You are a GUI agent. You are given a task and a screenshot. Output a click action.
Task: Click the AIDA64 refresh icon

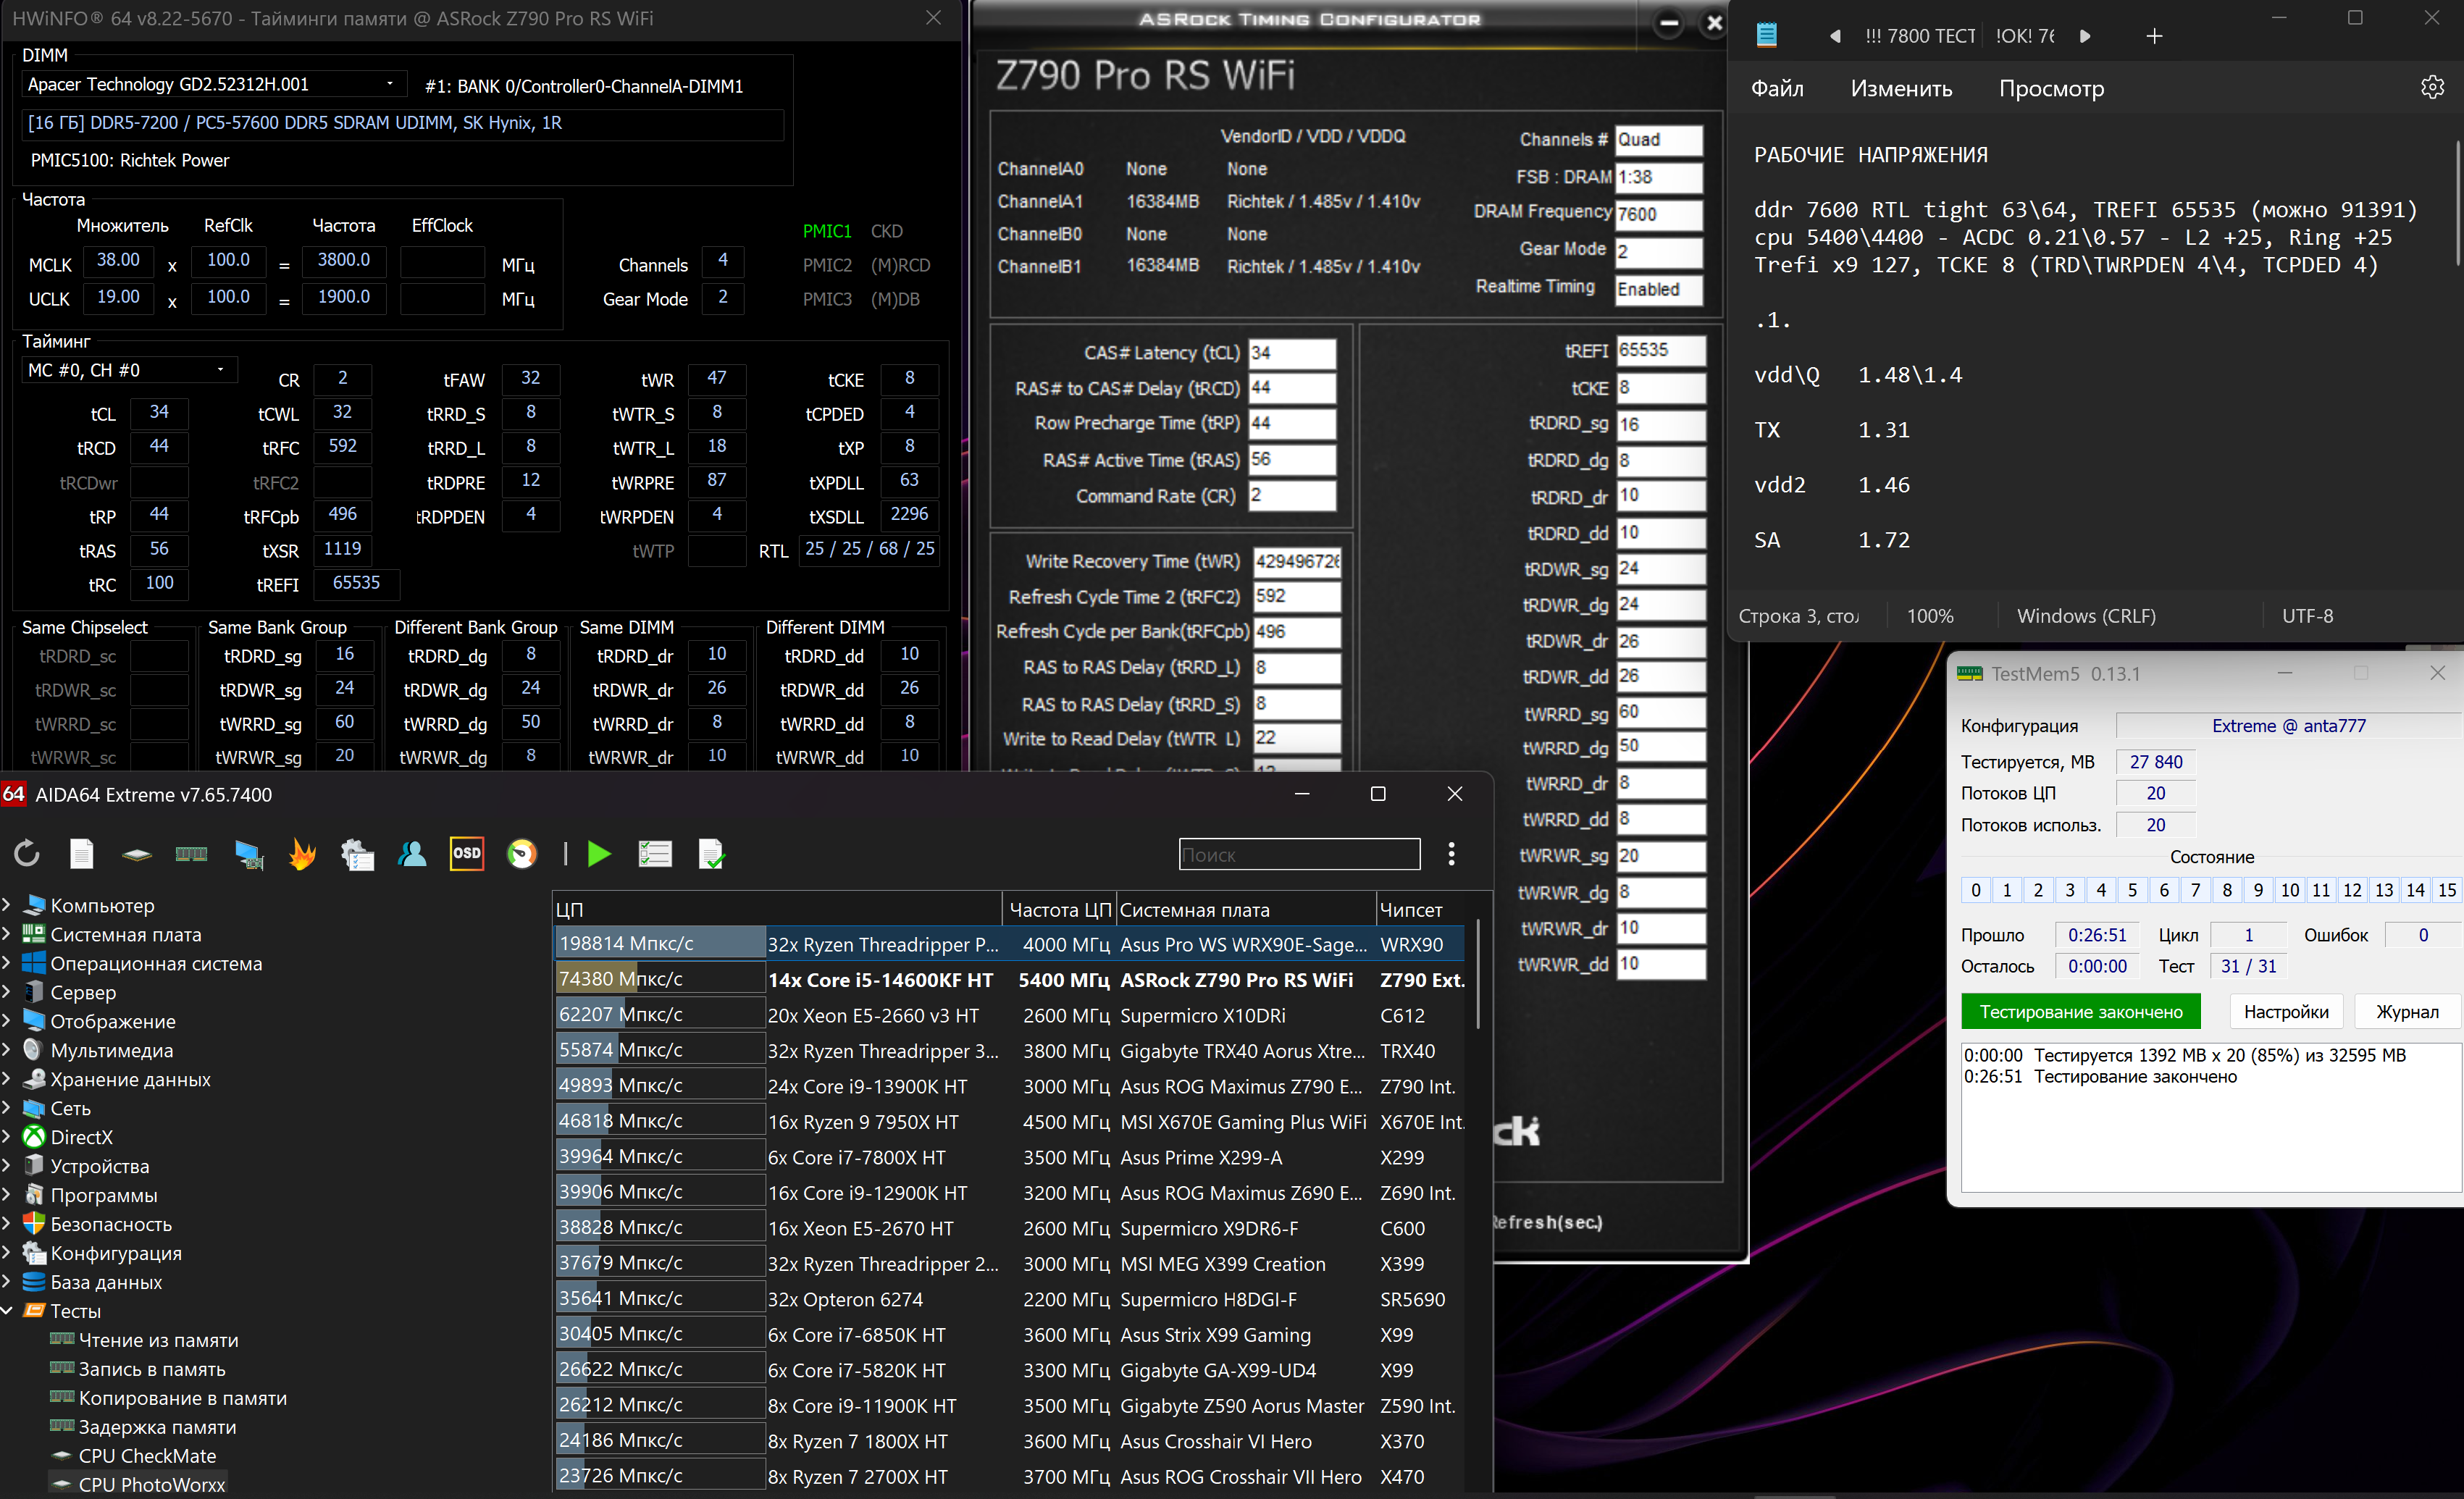pos(27,854)
